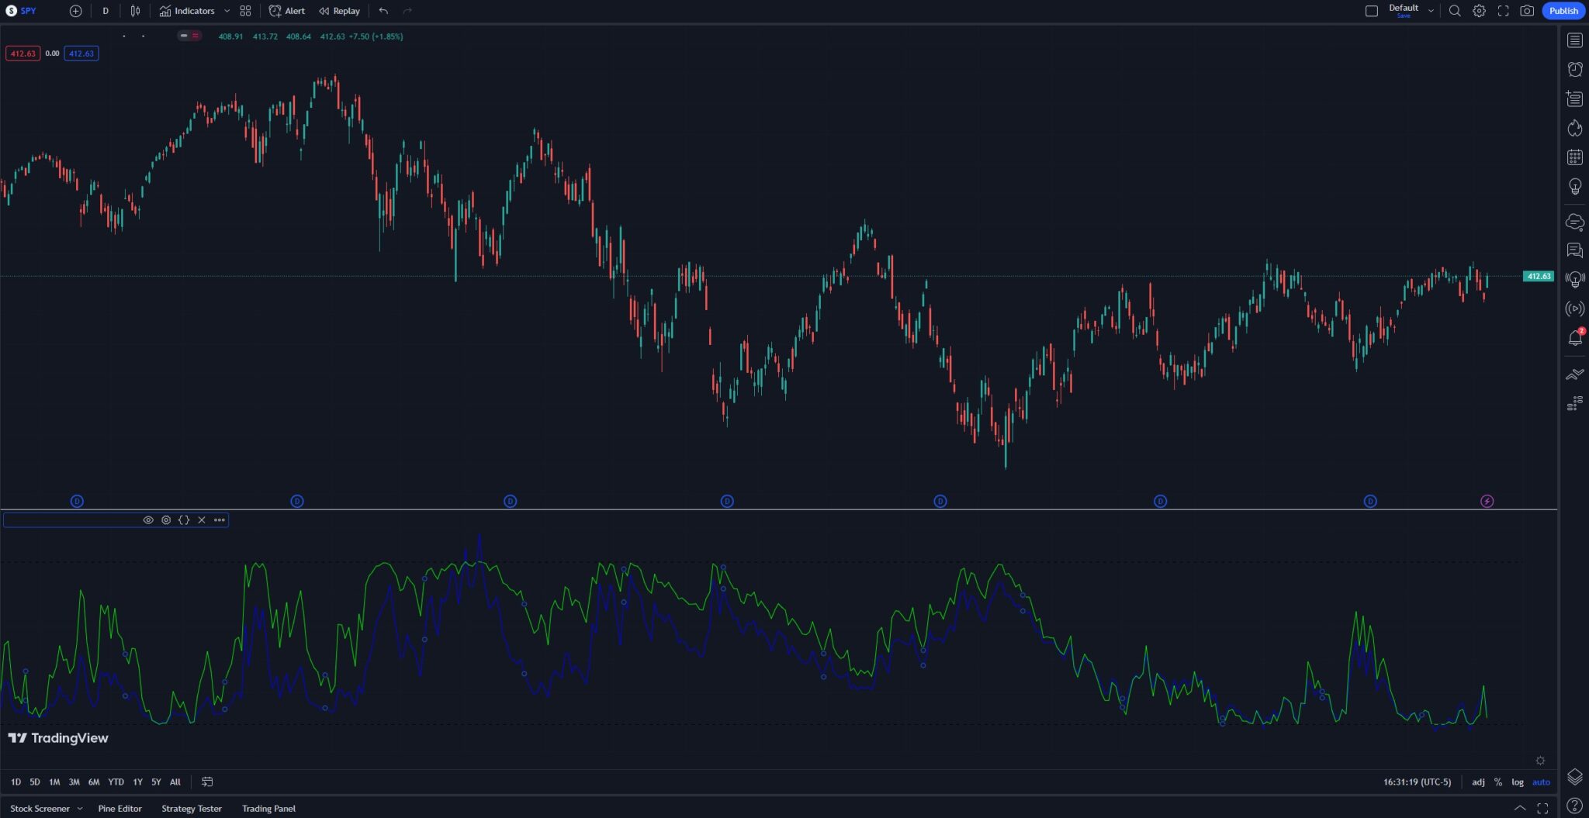Open the notifications bell
1589x818 pixels.
pyautogui.click(x=1575, y=337)
